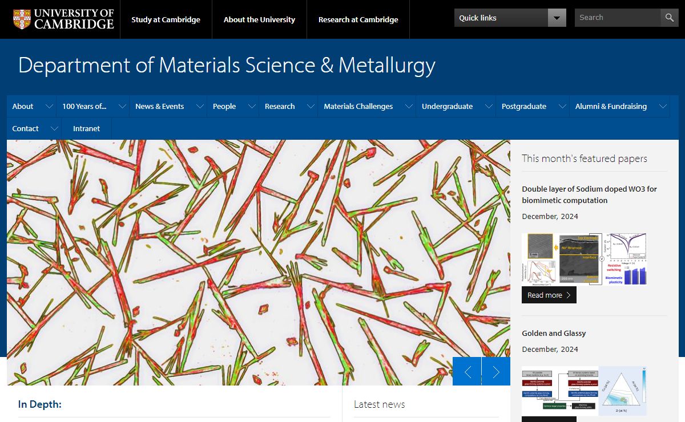685x422 pixels.
Task: Open About the University
Action: coord(259,19)
